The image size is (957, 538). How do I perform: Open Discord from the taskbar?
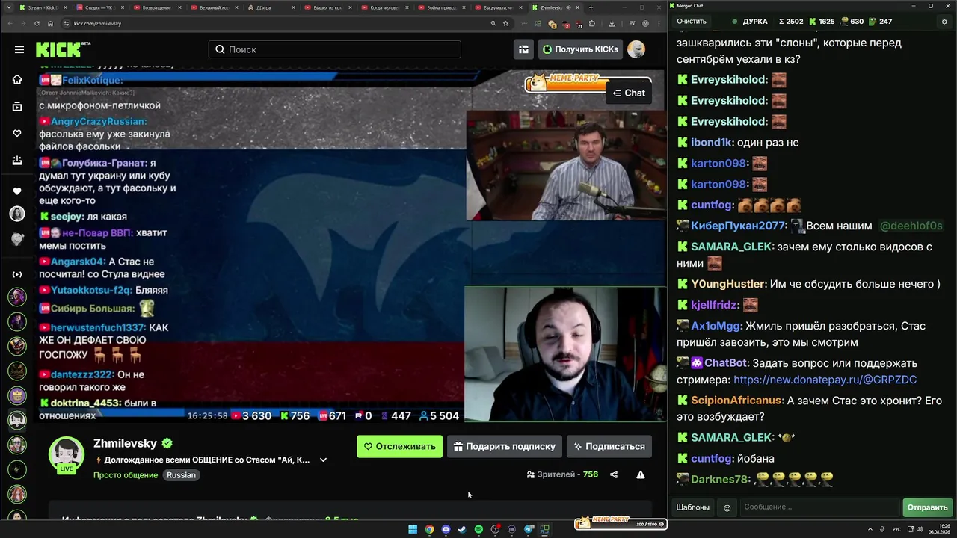[446, 529]
